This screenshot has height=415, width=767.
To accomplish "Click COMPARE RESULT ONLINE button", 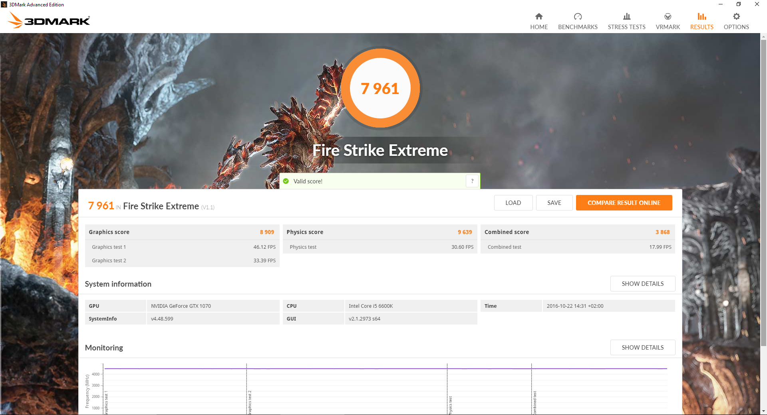I will click(x=624, y=203).
